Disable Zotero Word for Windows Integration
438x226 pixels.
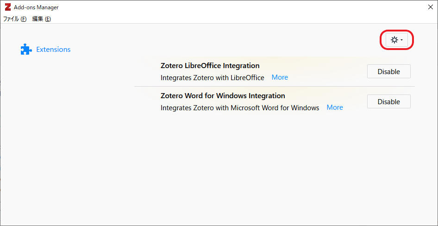[388, 102]
